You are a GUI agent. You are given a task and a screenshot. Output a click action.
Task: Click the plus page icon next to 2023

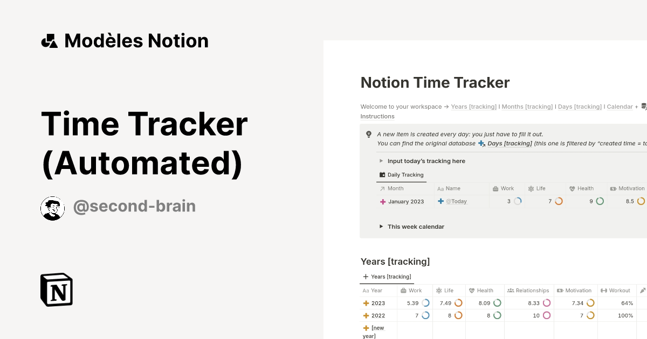[x=365, y=303]
